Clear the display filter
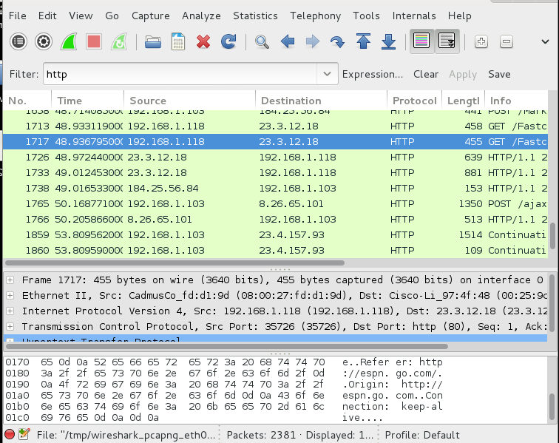 coord(426,74)
